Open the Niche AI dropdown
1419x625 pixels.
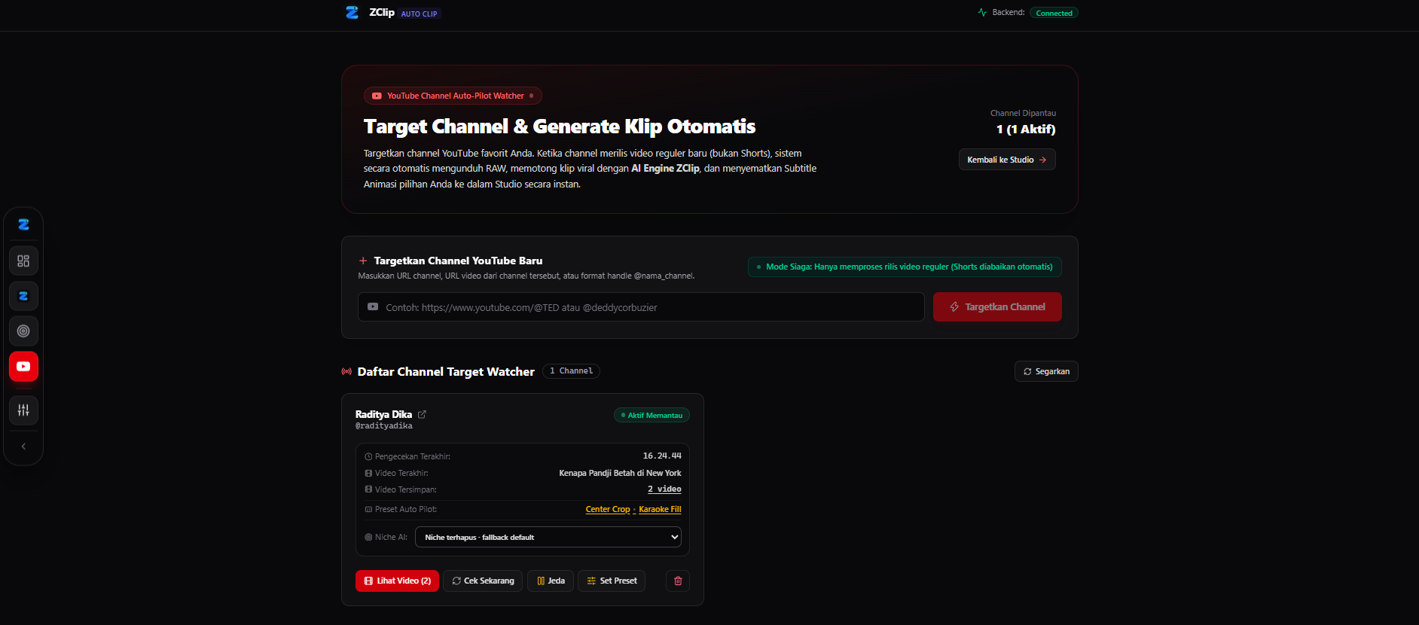[548, 537]
